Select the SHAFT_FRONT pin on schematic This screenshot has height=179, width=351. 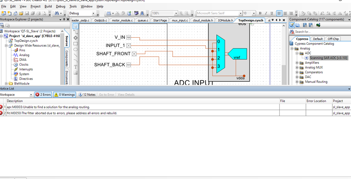(134, 54)
